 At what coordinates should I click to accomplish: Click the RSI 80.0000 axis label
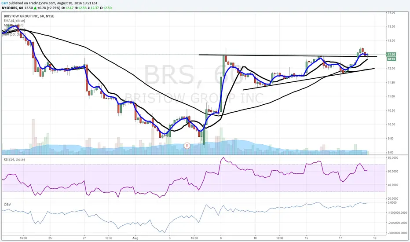click(393, 158)
